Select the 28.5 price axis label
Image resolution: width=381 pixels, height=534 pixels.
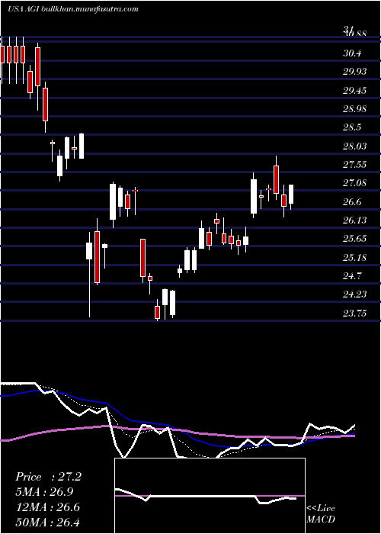pos(352,127)
